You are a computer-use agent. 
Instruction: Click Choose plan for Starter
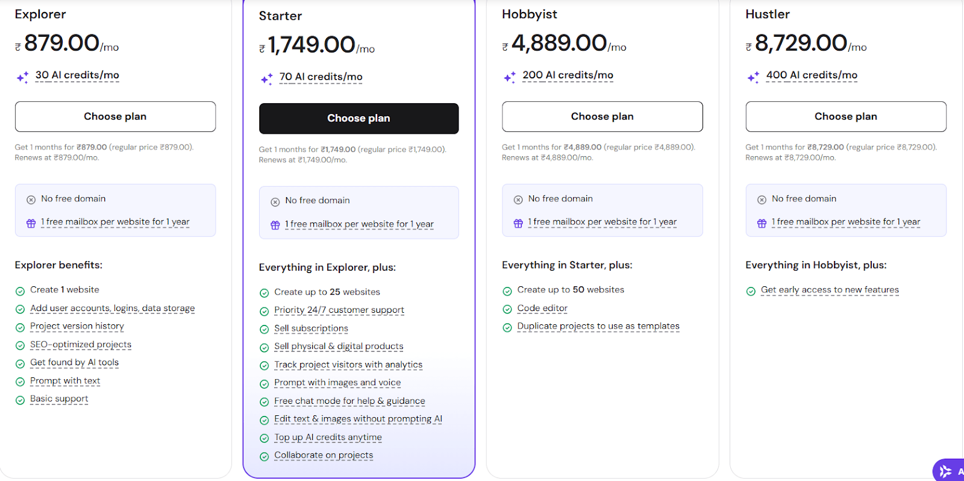(358, 118)
